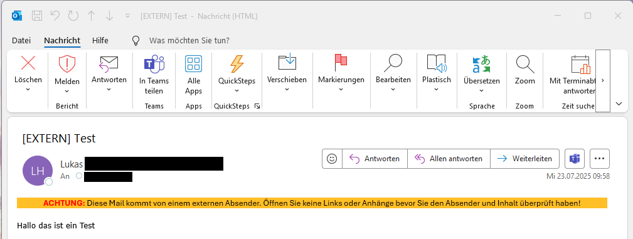Click the Verschieben folder icon
Viewport: 633px width, 239px height.
[x=287, y=62]
